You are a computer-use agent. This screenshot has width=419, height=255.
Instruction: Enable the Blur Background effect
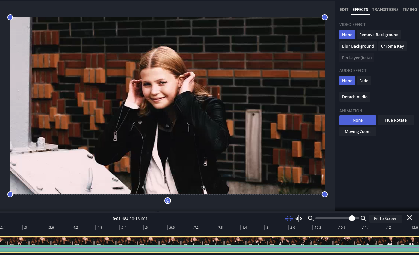358,46
